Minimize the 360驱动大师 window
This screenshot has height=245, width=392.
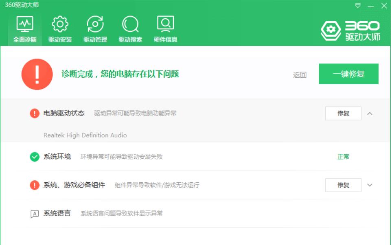[371, 6]
